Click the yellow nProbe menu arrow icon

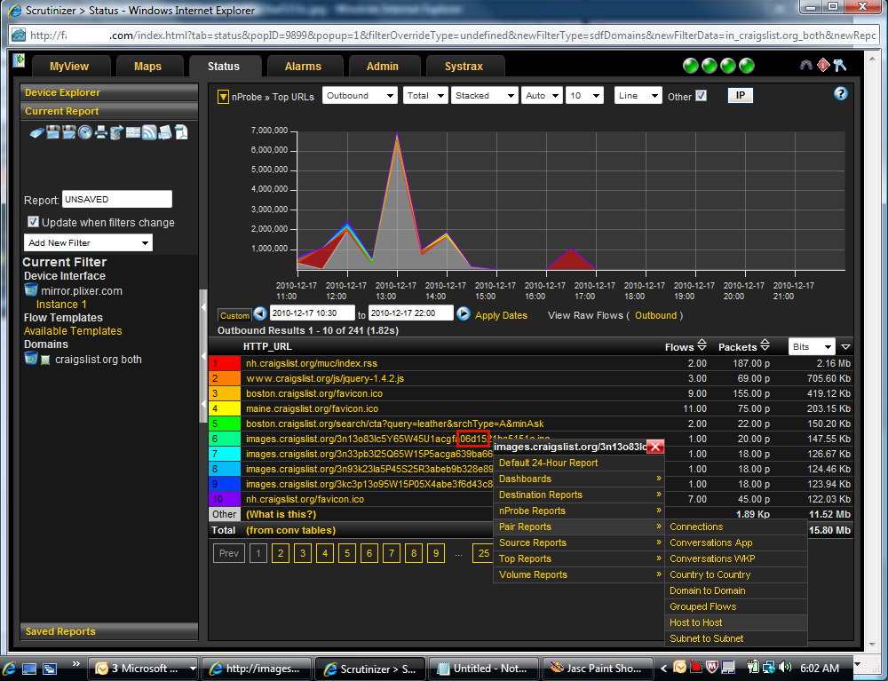pyautogui.click(x=223, y=97)
